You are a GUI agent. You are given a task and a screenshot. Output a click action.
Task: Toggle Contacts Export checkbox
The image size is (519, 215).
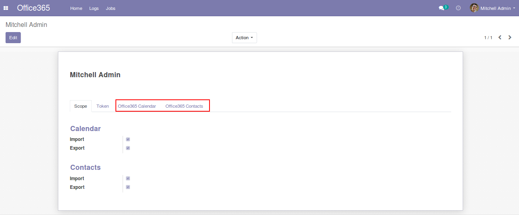[x=128, y=187]
